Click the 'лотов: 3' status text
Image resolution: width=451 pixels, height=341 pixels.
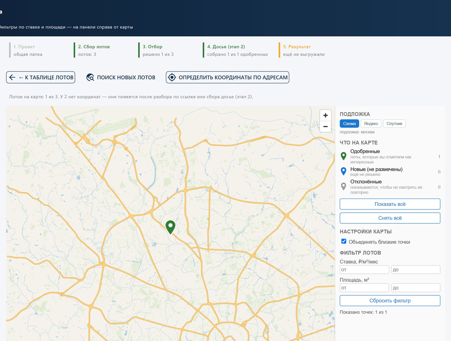(87, 54)
